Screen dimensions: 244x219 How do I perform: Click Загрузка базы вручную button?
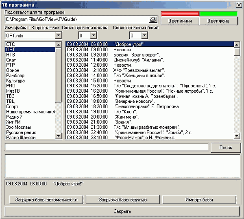[122, 200]
